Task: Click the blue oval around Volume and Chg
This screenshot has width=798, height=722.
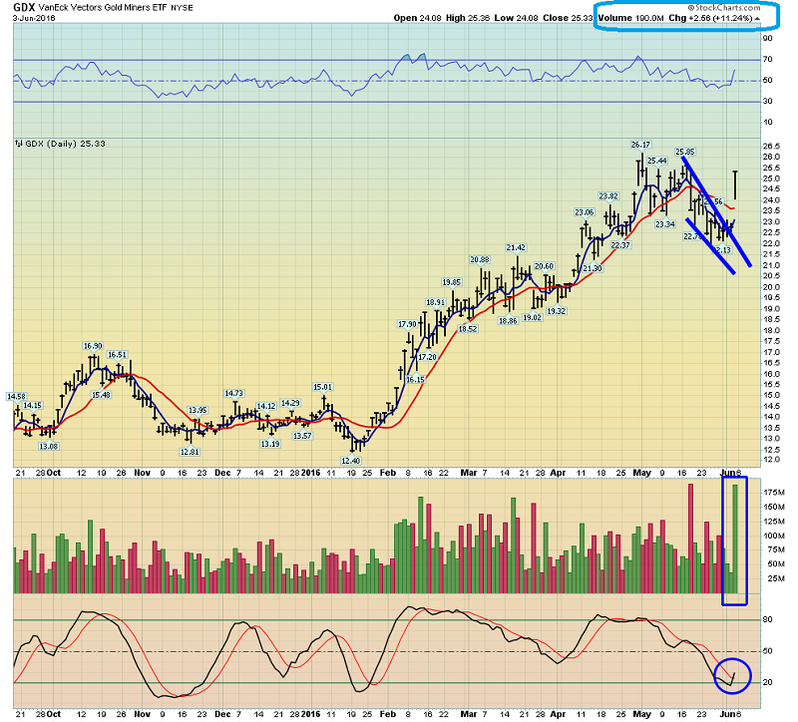Action: pyautogui.click(x=687, y=18)
